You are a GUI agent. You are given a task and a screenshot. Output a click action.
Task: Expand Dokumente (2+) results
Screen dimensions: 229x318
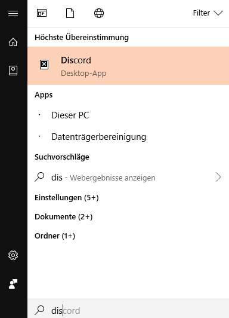tap(64, 216)
